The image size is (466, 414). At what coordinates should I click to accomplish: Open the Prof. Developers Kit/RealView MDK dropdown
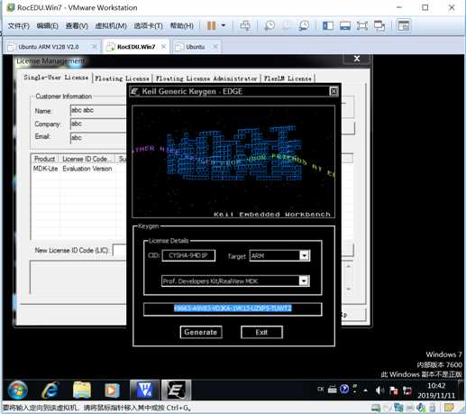[x=304, y=281]
